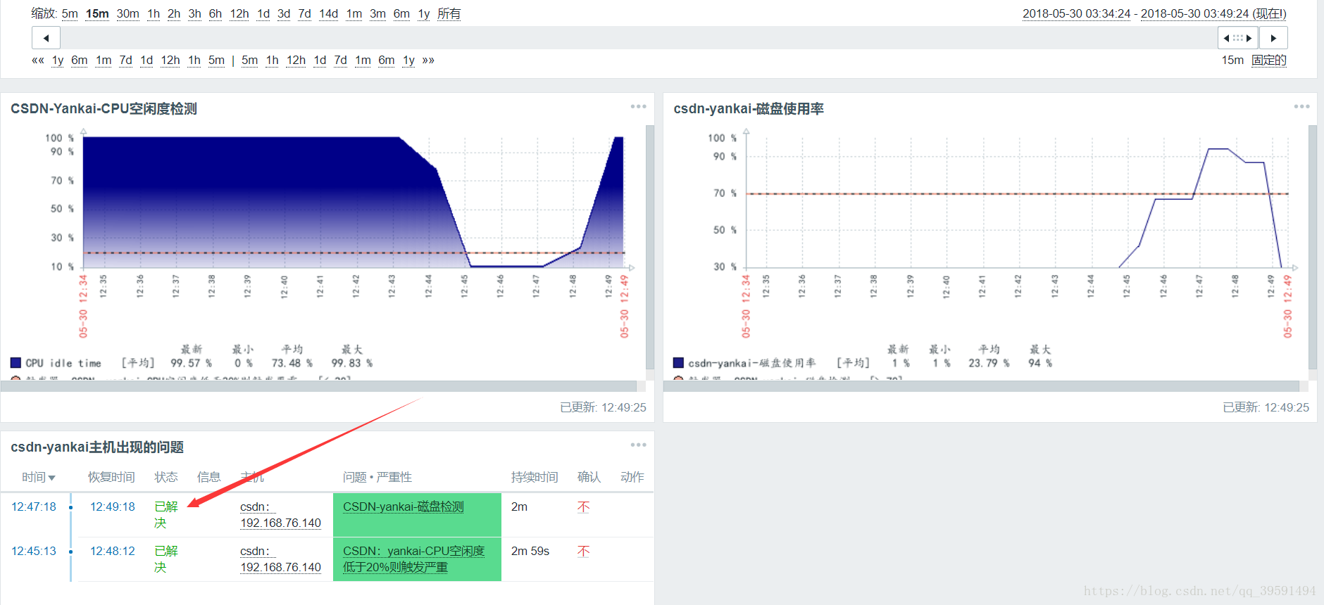1324x605 pixels.
Task: Click the «« jump-back link
Action: point(38,60)
